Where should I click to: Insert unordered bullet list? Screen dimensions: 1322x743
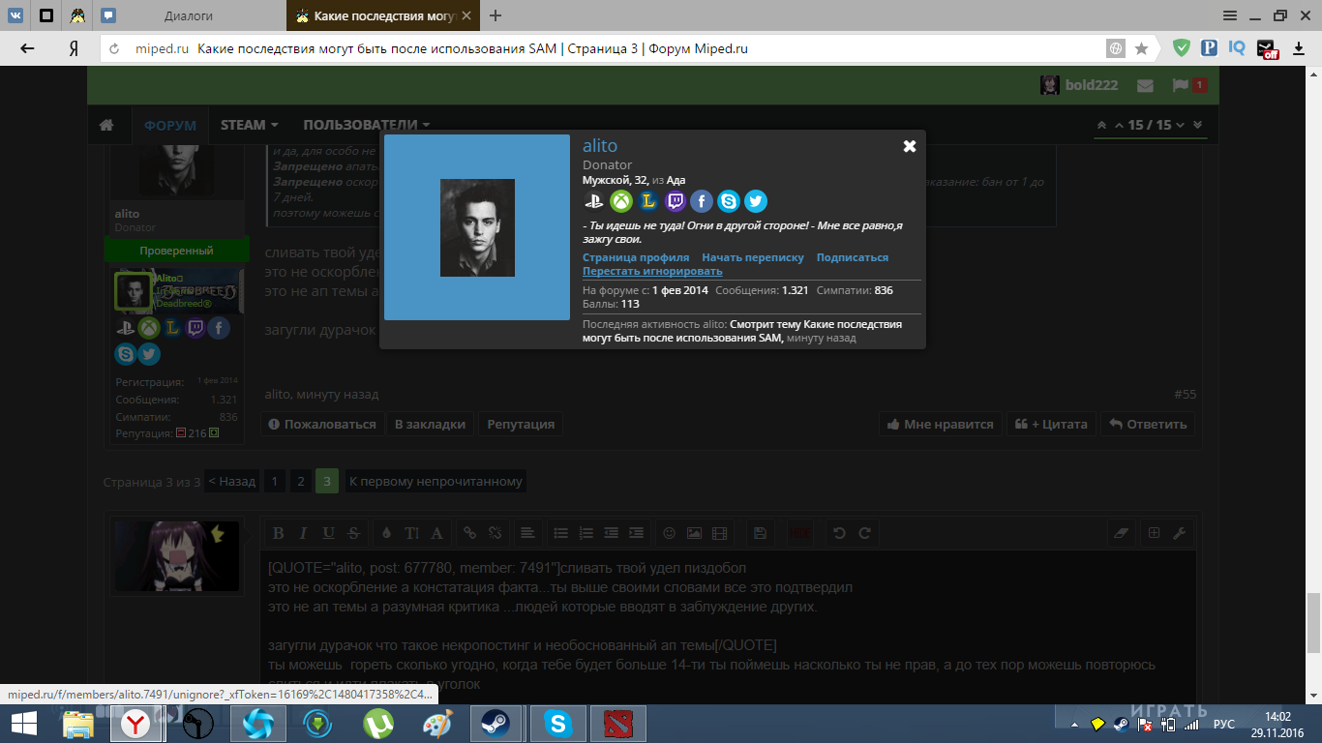pos(560,533)
